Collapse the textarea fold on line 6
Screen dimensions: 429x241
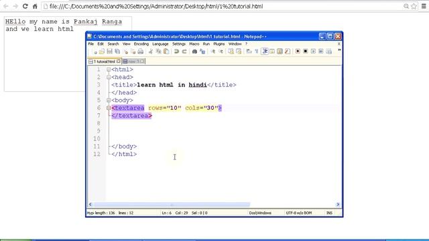point(109,108)
